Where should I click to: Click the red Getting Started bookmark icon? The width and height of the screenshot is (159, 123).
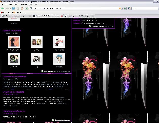coord(2,12)
